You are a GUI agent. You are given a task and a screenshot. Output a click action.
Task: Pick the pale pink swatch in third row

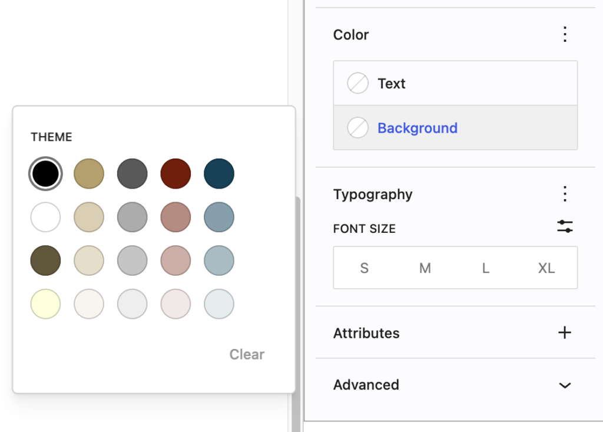click(x=175, y=260)
